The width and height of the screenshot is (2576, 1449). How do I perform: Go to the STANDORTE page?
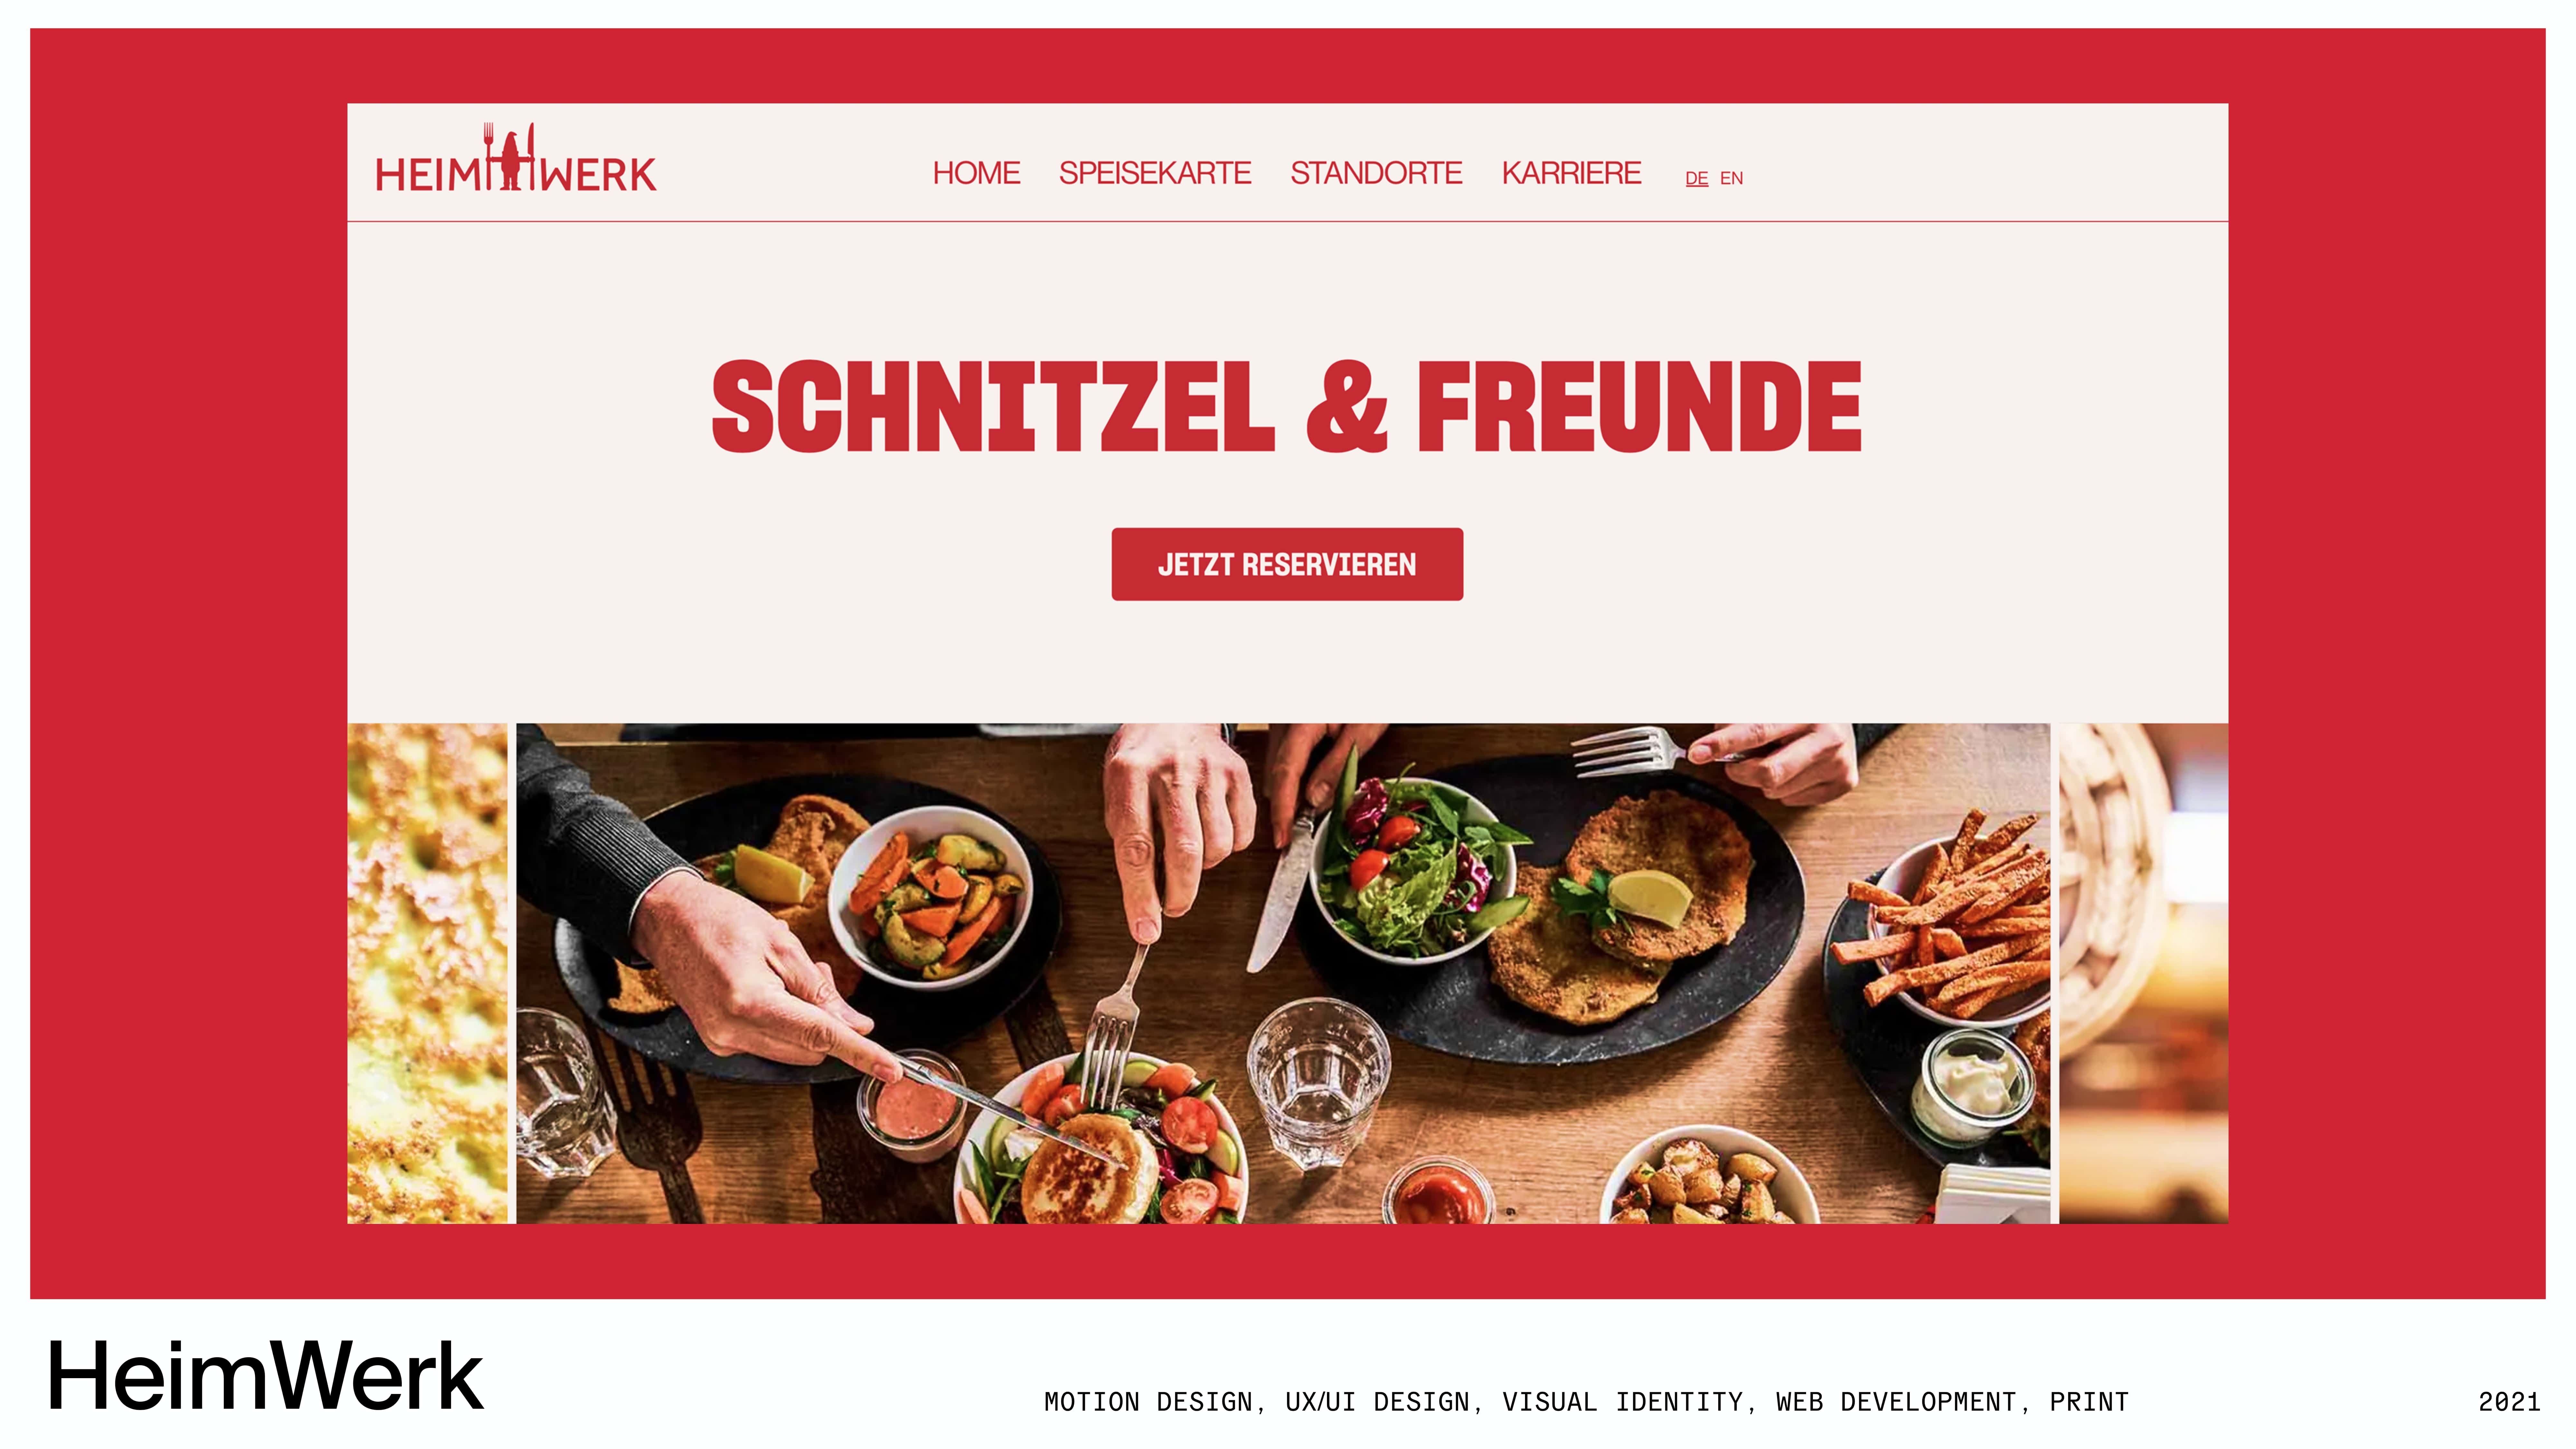1376,173
